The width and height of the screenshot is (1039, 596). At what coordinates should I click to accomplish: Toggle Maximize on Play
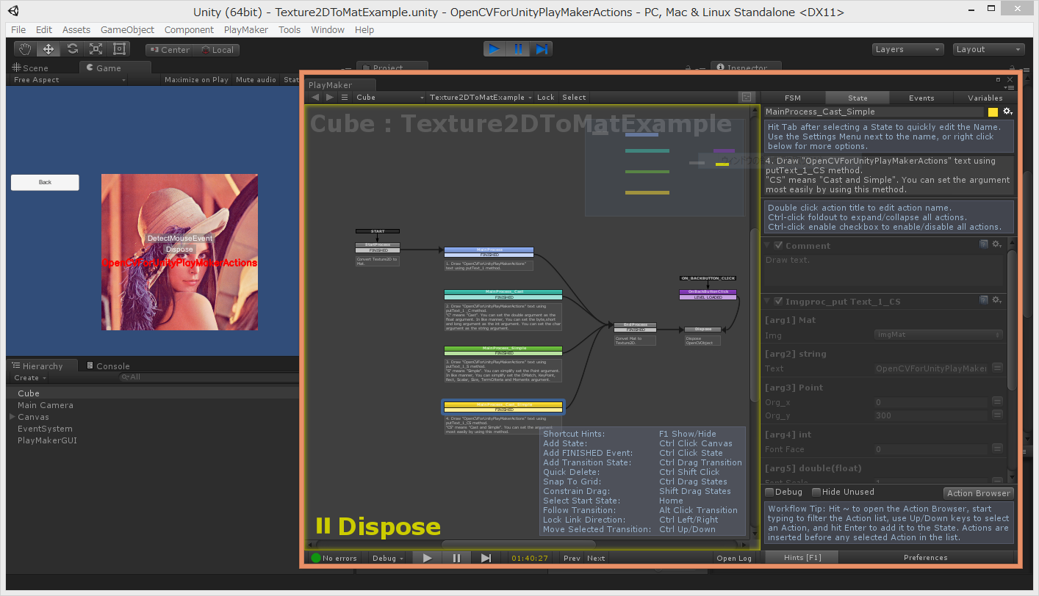click(x=196, y=79)
